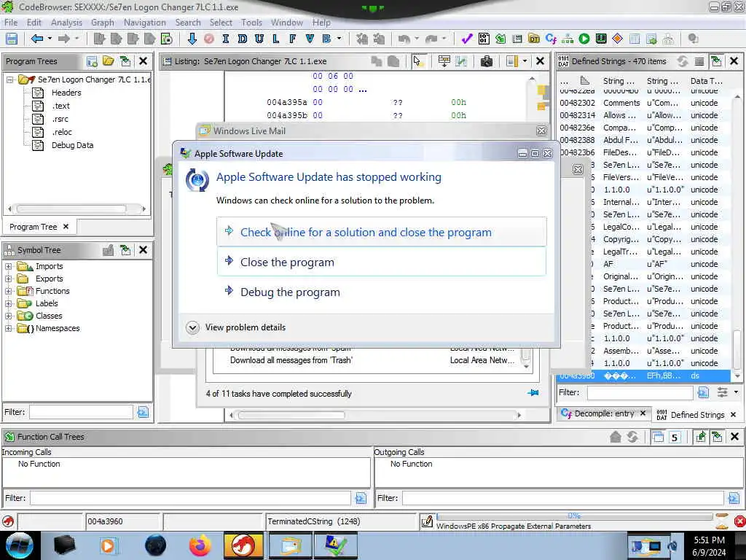Click the home icon in Function Call Trees
This screenshot has height=560, width=746.
[x=615, y=437]
